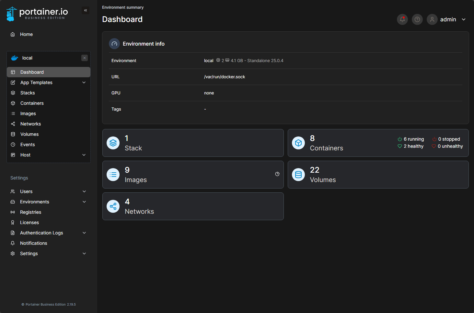Collapse sidebar with double chevron icon

pos(86,10)
